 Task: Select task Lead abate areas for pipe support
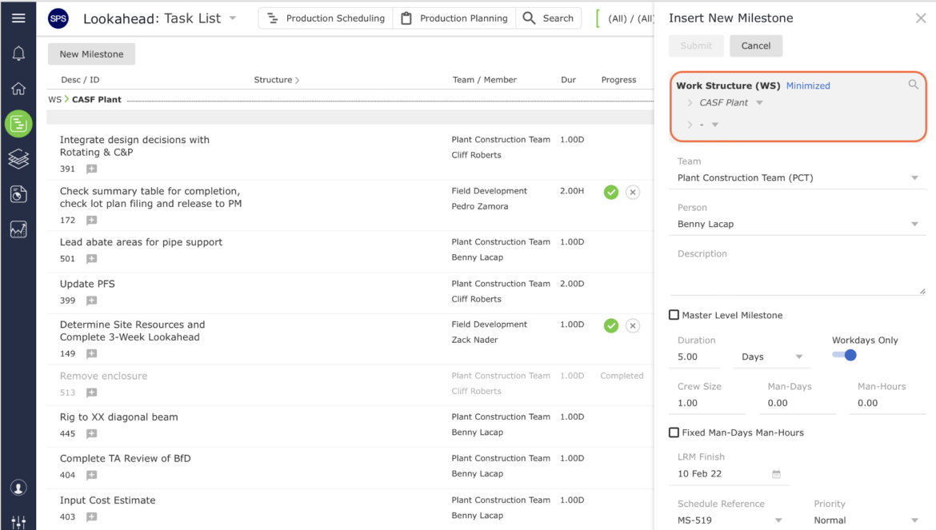(141, 242)
